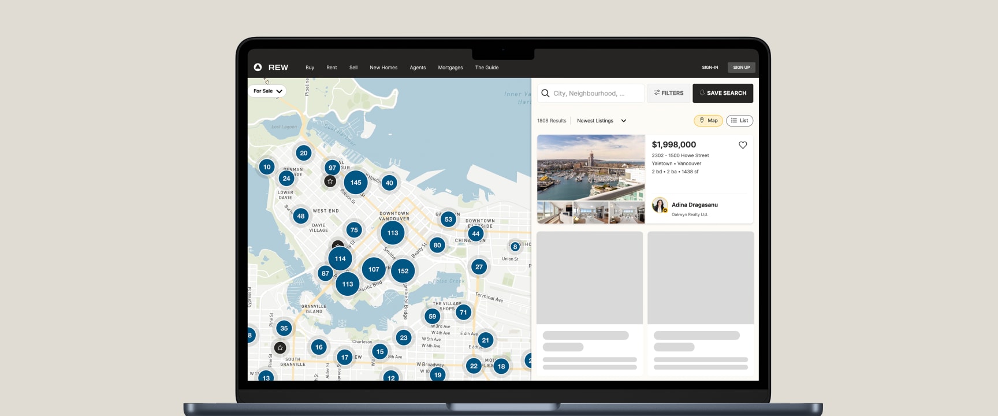Click the Adina Dragasanu agent name

point(695,205)
